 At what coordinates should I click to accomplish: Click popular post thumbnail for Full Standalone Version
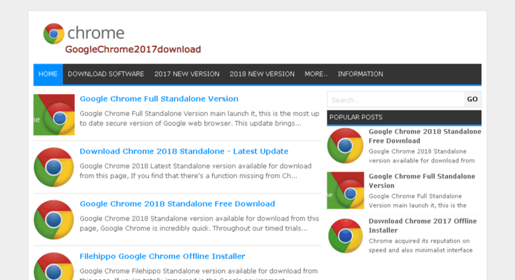pos(345,191)
